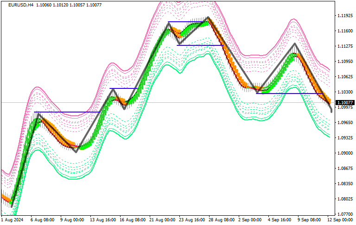Click the 1.10625 price axis label

pos(345,77)
